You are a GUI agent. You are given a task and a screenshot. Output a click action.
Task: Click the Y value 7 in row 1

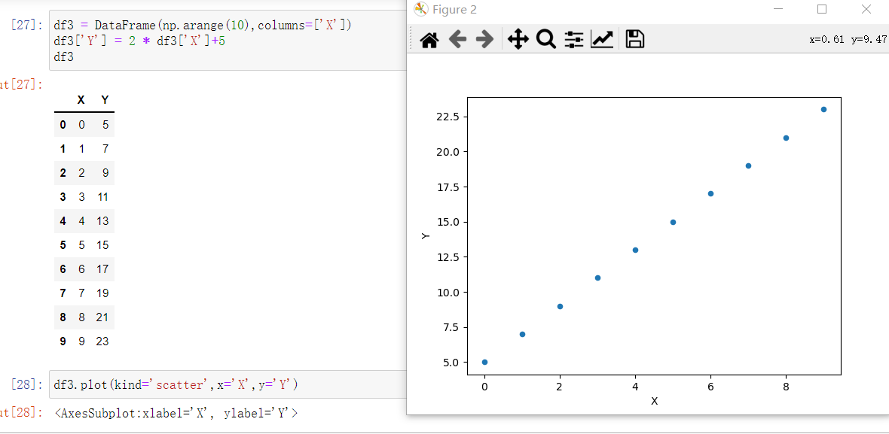[x=105, y=149]
